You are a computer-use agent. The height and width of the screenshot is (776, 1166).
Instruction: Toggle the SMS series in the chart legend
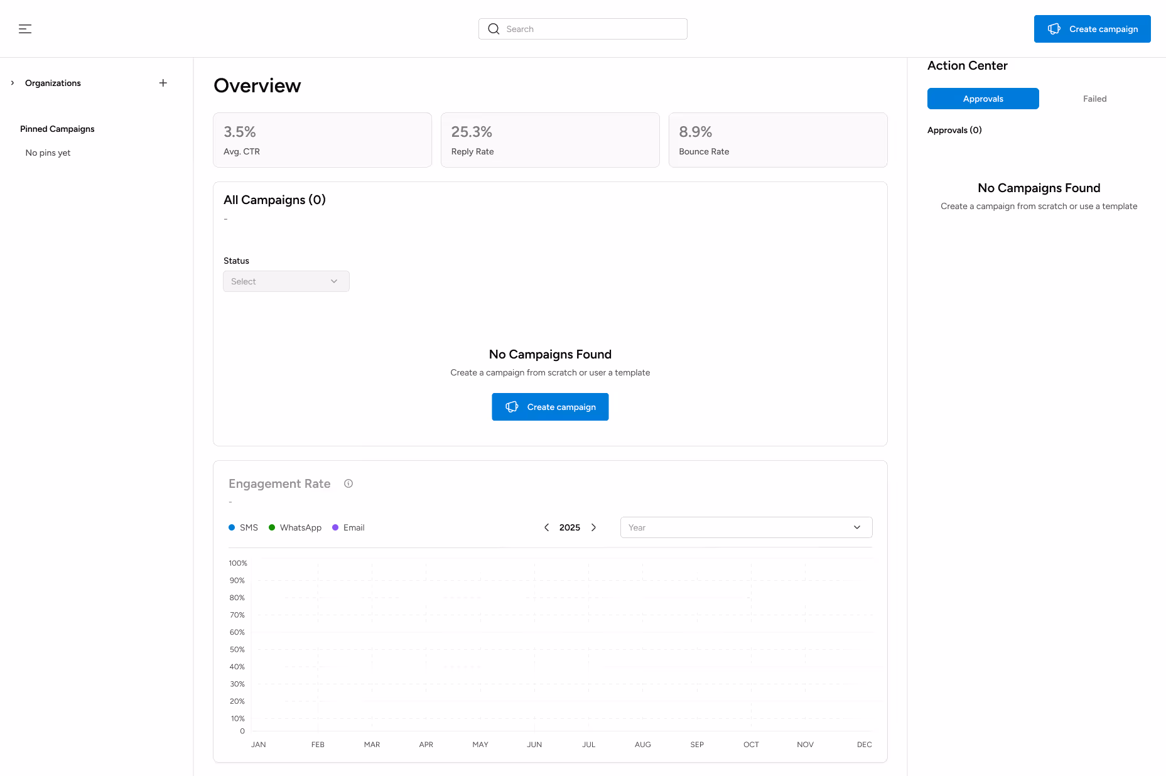point(244,527)
